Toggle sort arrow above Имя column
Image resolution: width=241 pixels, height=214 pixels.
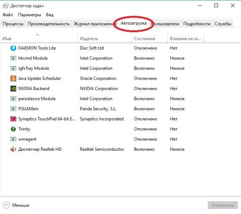click(38, 35)
